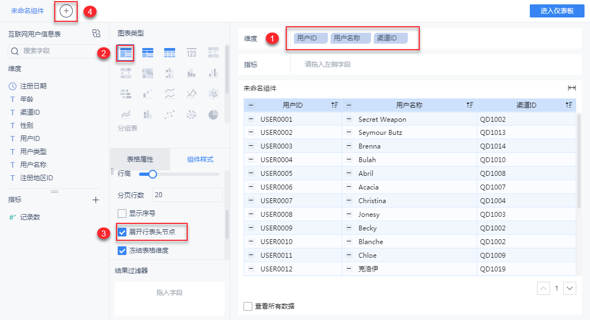Image resolution: width=590 pixels, height=320 pixels.
Task: Click the 结果过滤器 drop field area
Action: pyautogui.click(x=169, y=298)
